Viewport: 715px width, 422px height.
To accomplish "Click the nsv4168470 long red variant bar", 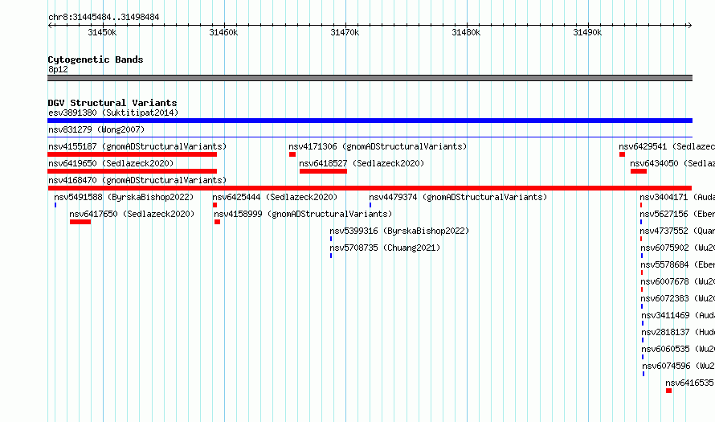I will pyautogui.click(x=370, y=188).
